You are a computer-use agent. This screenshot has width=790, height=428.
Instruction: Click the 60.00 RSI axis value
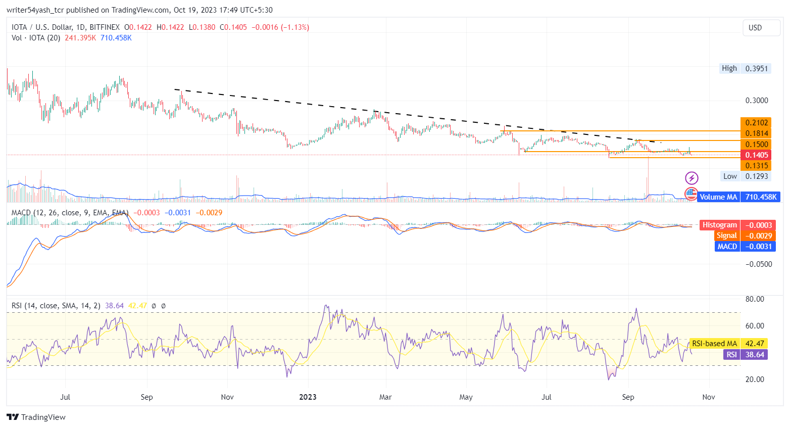click(755, 326)
